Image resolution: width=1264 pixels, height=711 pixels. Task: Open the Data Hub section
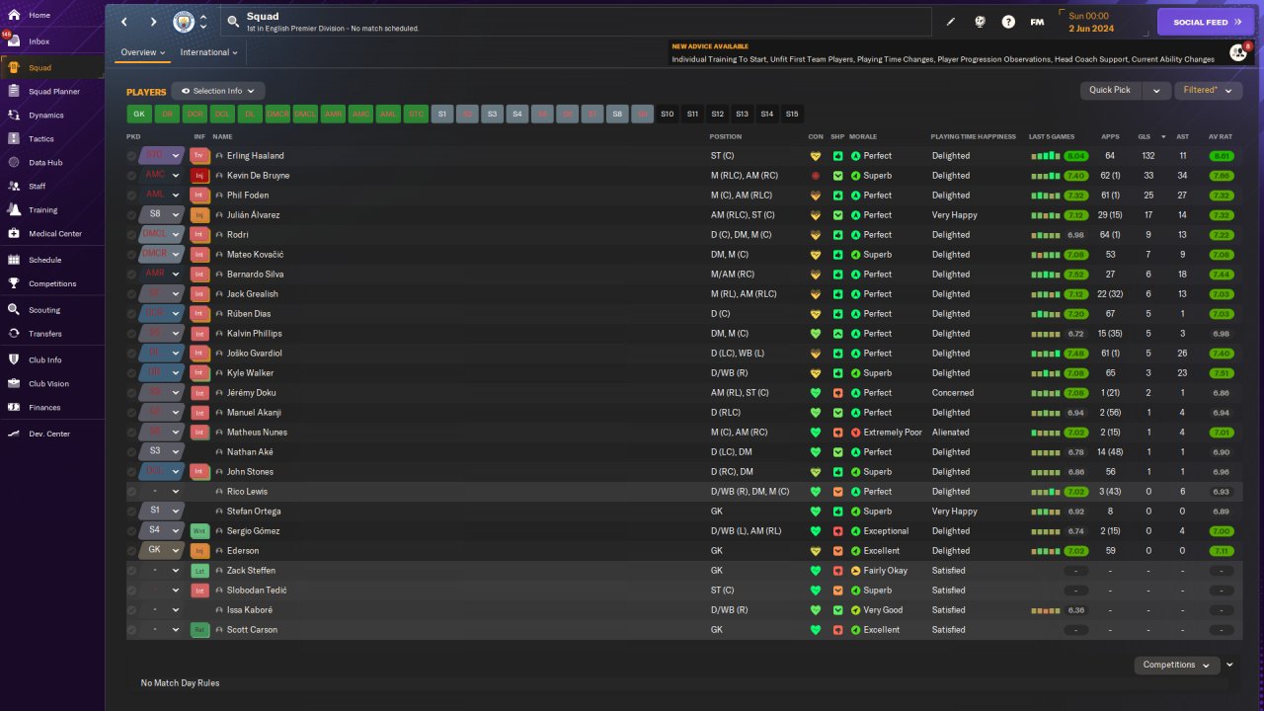click(45, 163)
